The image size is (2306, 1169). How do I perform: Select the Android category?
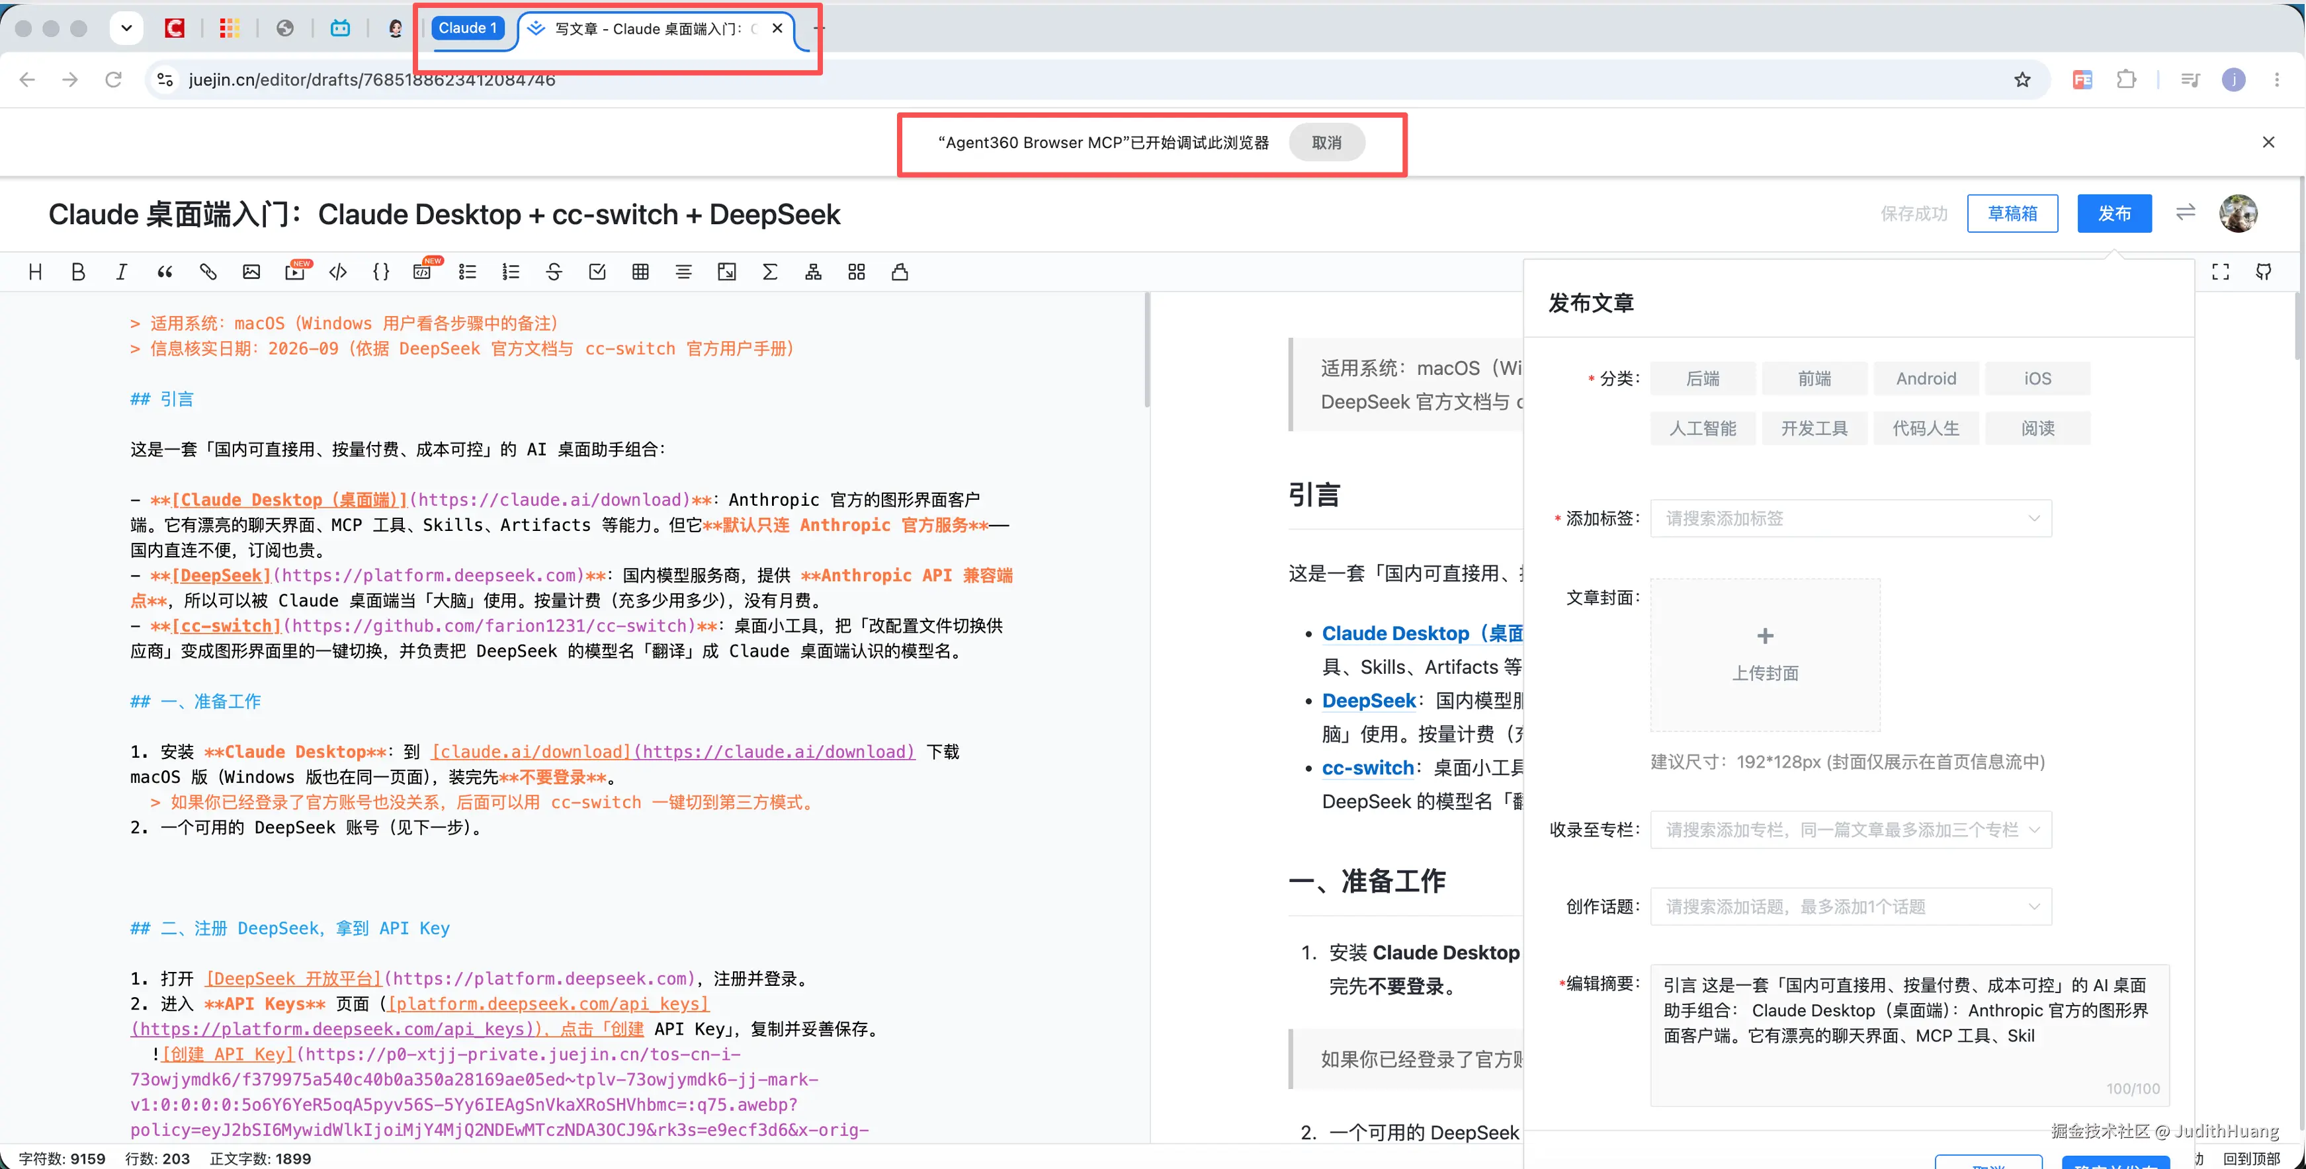[x=1926, y=379]
